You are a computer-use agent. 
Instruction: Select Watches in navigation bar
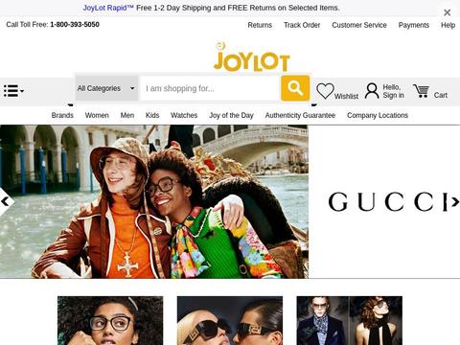(184, 115)
